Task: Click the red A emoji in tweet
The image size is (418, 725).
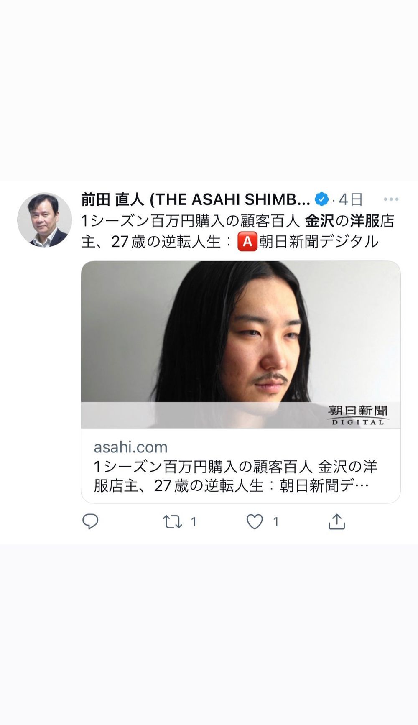Action: pos(247,242)
